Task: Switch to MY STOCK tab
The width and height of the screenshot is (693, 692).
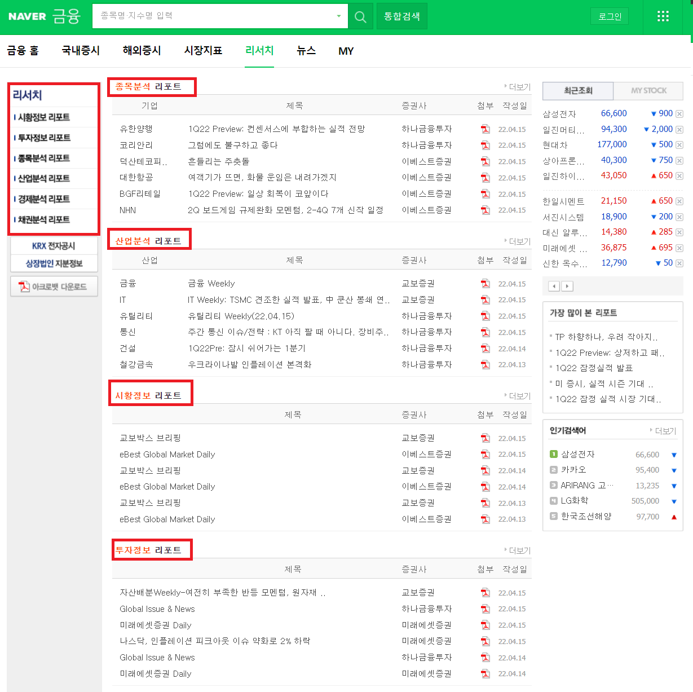Action: [x=648, y=91]
